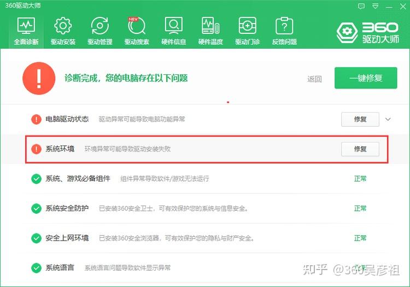The width and height of the screenshot is (410, 287).
Task: Click 修复 for 系统环境
Action: [x=360, y=149]
